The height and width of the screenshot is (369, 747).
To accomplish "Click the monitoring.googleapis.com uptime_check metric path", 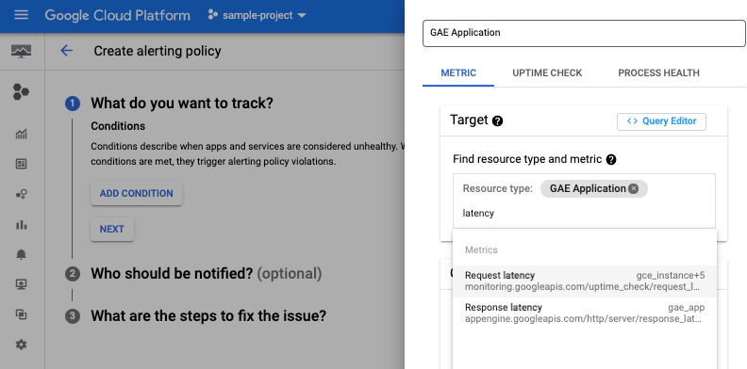I will click(582, 287).
